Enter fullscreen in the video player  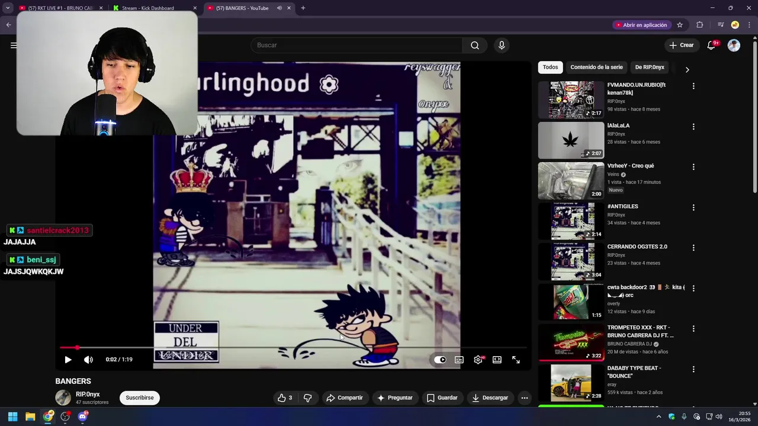coord(516,359)
